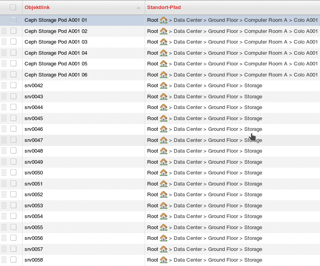Image resolution: width=320 pixels, height=266 pixels.
Task: Grab drag handle of srv0046 row
Action: click(x=4, y=129)
